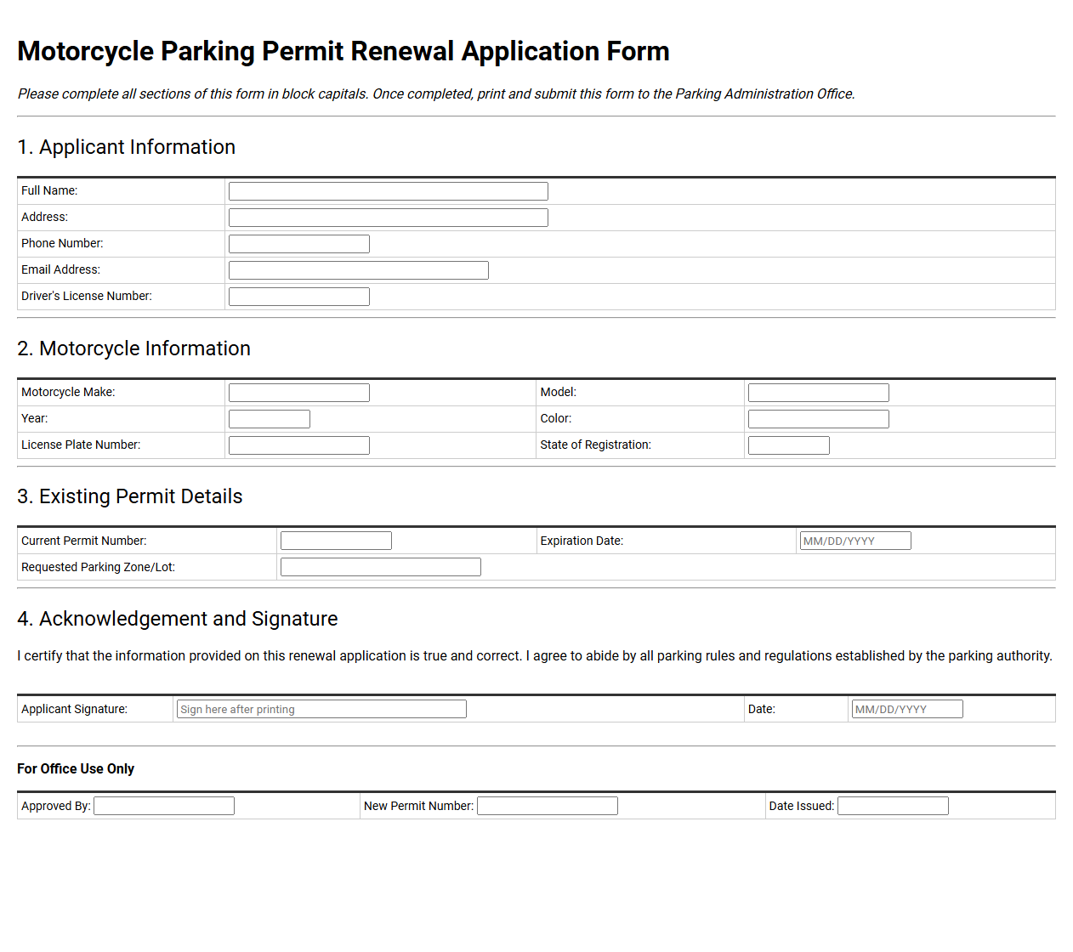Click the 'Expiration Date:' label
The height and width of the screenshot is (952, 1073).
coord(582,541)
